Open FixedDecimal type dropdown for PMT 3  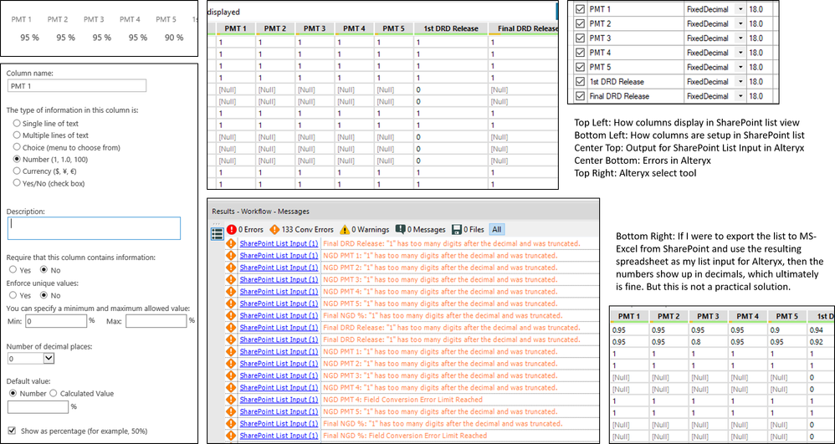click(x=740, y=38)
